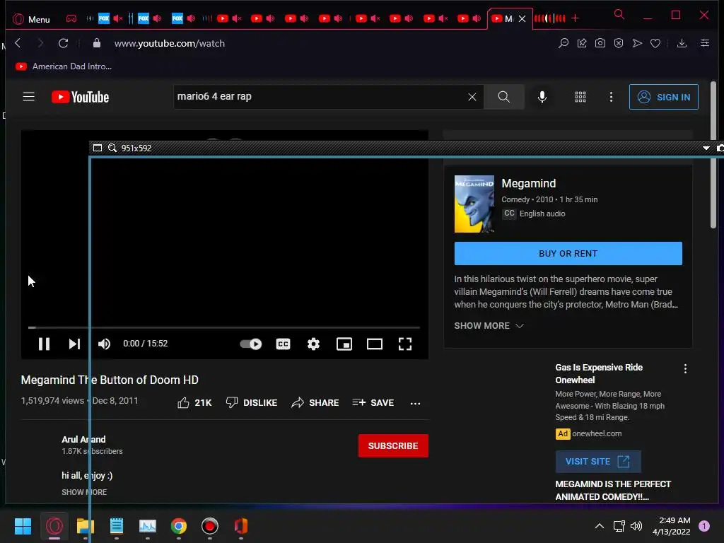Show hidden system tray icons chevron
724x543 pixels.
[600, 526]
